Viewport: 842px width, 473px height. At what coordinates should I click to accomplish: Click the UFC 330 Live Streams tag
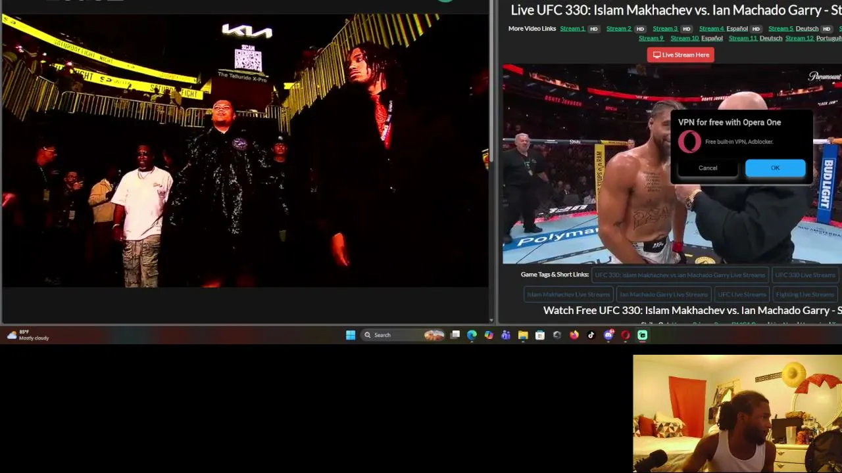click(805, 275)
